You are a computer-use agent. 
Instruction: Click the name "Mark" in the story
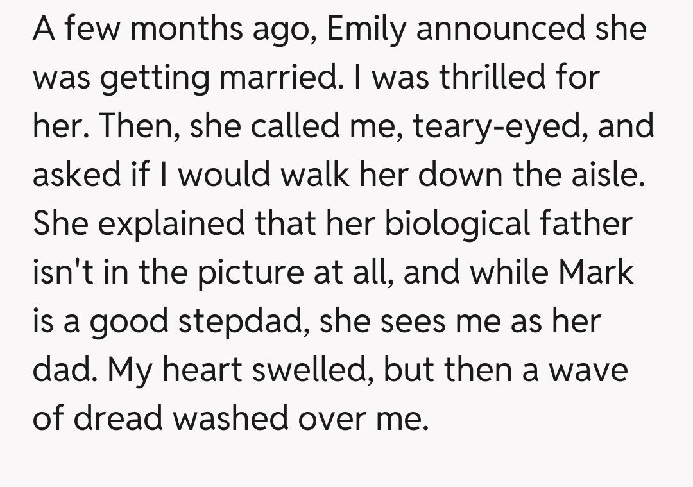click(x=596, y=272)
